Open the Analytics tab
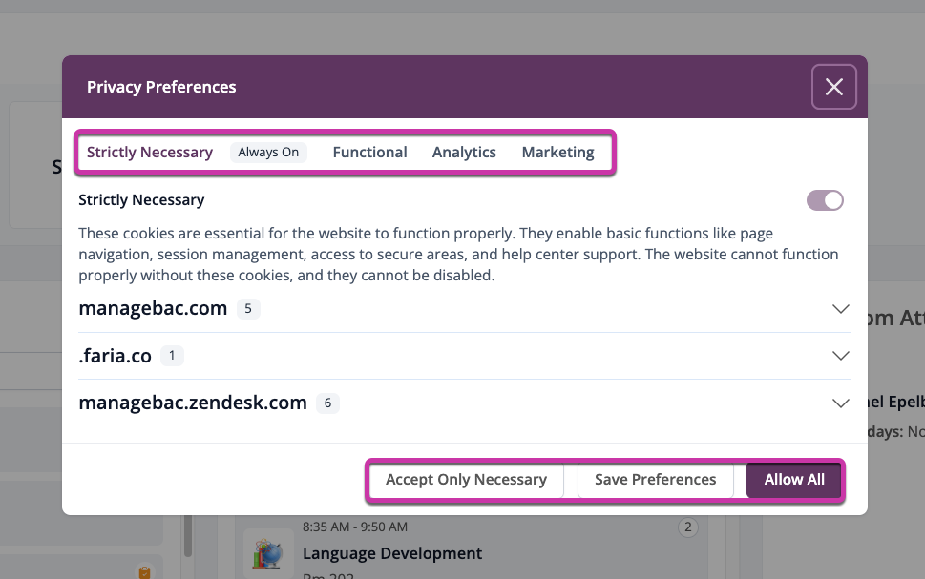Screen dimensions: 925x579 [464, 153]
